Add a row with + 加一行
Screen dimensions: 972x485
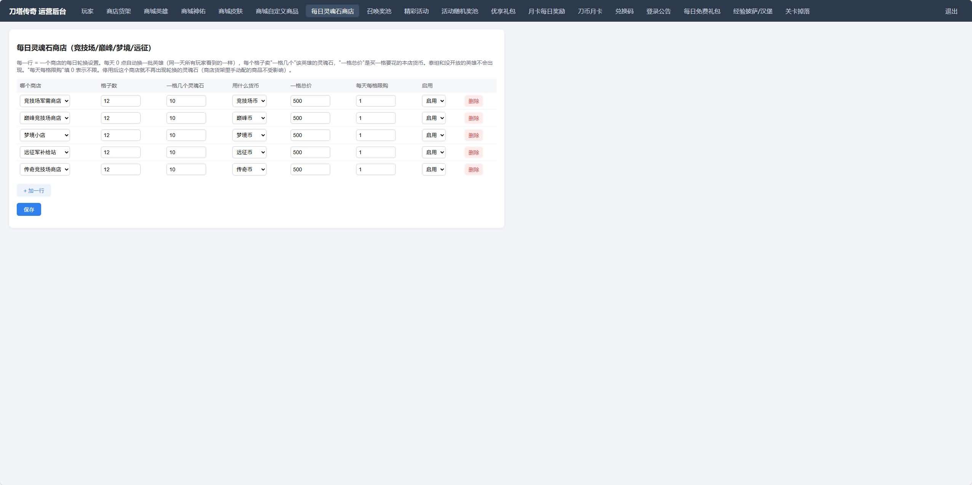[x=34, y=190]
